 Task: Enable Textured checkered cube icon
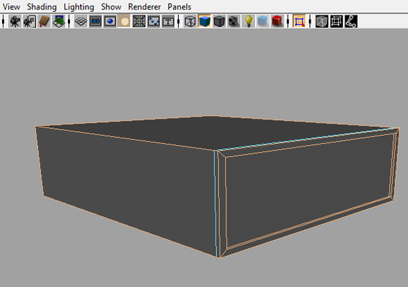pos(234,21)
